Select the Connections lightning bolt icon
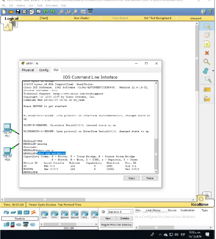 pyautogui.click(x=33, y=212)
